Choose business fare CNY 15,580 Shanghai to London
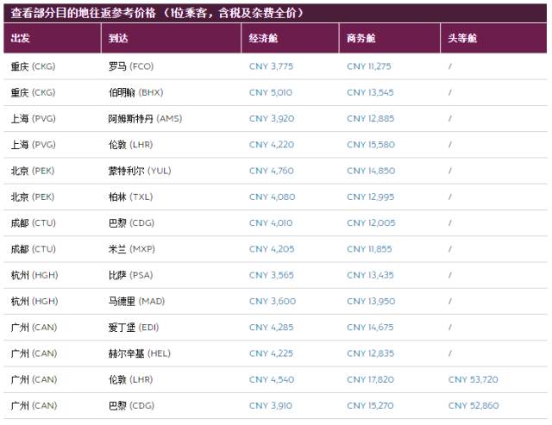Screen dimensions: 552x425 [x=371, y=145]
